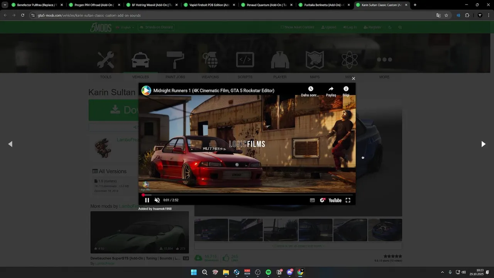
Task: Open the browser extensions puzzle menu
Action: click(x=467, y=15)
